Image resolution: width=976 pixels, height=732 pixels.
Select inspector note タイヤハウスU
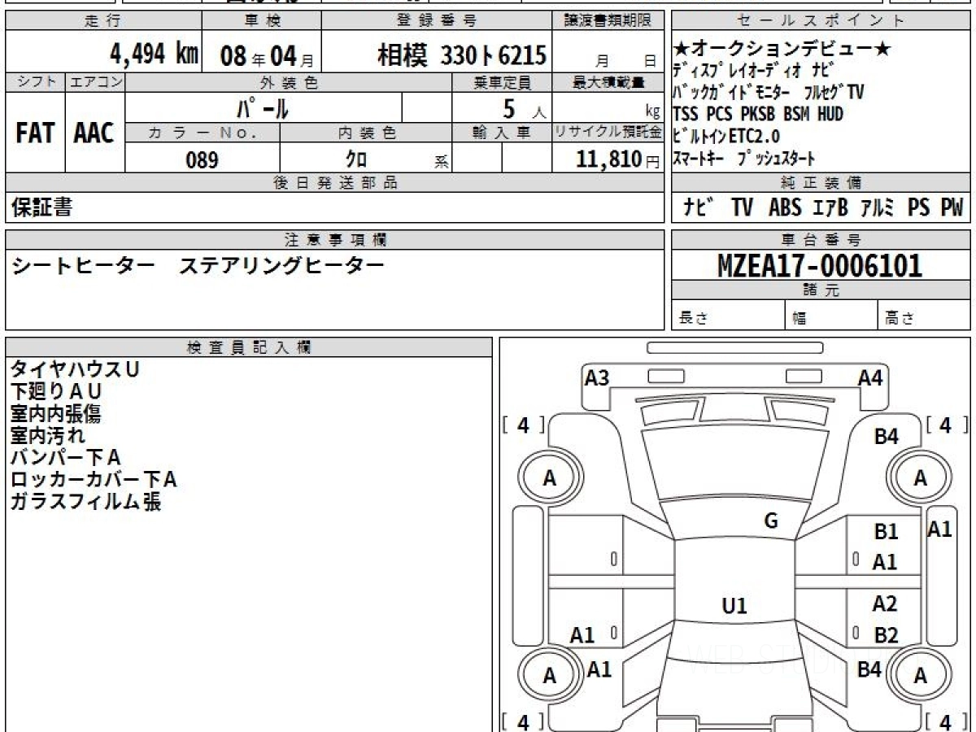[x=75, y=370]
